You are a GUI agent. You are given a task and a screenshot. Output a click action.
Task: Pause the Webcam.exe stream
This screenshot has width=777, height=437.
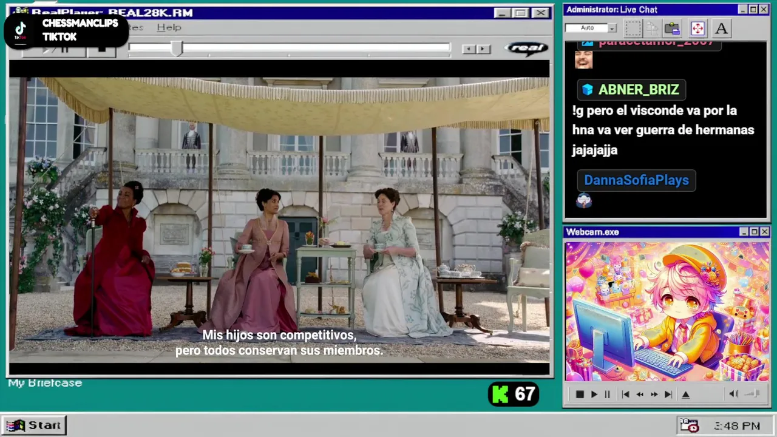(607, 395)
